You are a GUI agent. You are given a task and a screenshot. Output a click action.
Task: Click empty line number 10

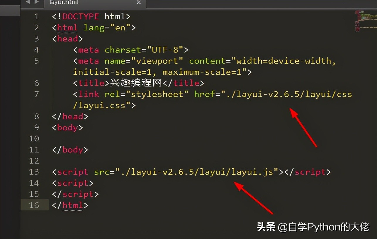coord(34,138)
